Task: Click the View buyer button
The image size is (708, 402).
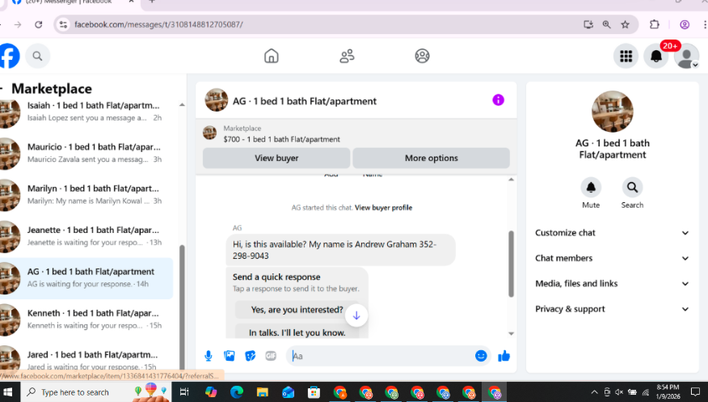Action: click(276, 158)
